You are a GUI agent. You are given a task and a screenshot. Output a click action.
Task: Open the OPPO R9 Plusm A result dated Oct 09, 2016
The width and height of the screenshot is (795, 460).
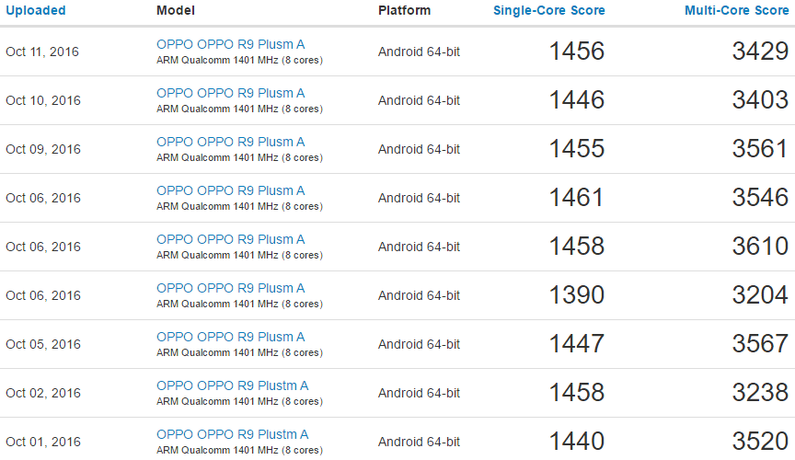230,142
